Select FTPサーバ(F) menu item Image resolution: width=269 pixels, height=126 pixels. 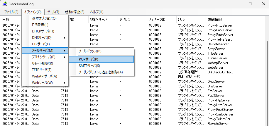click(x=41, y=44)
